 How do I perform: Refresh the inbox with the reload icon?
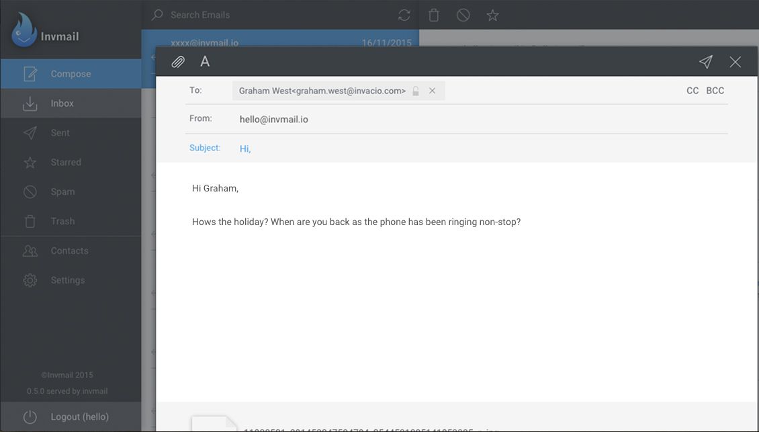click(404, 14)
